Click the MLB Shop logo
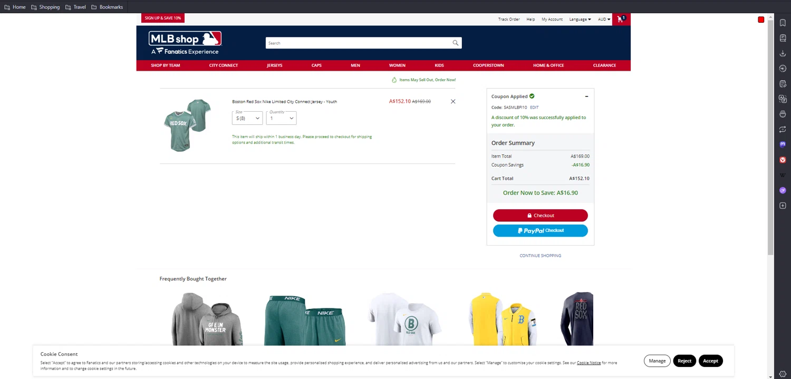The image size is (791, 379). coord(185,43)
